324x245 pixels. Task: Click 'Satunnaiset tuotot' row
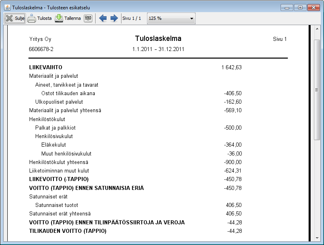57,205
